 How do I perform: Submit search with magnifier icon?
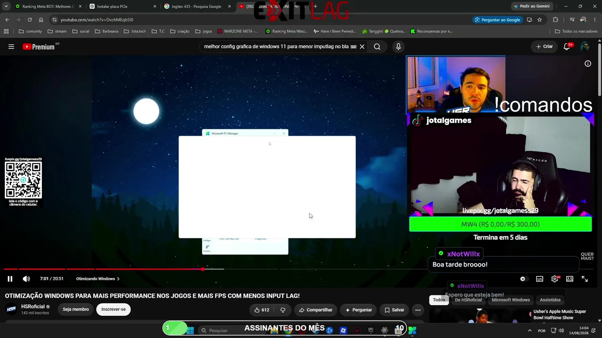point(377,46)
